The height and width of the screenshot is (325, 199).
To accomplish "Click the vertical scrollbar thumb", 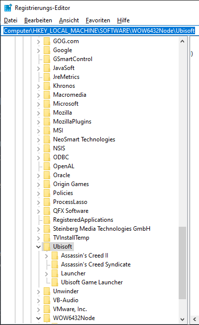I will [x=183, y=263].
